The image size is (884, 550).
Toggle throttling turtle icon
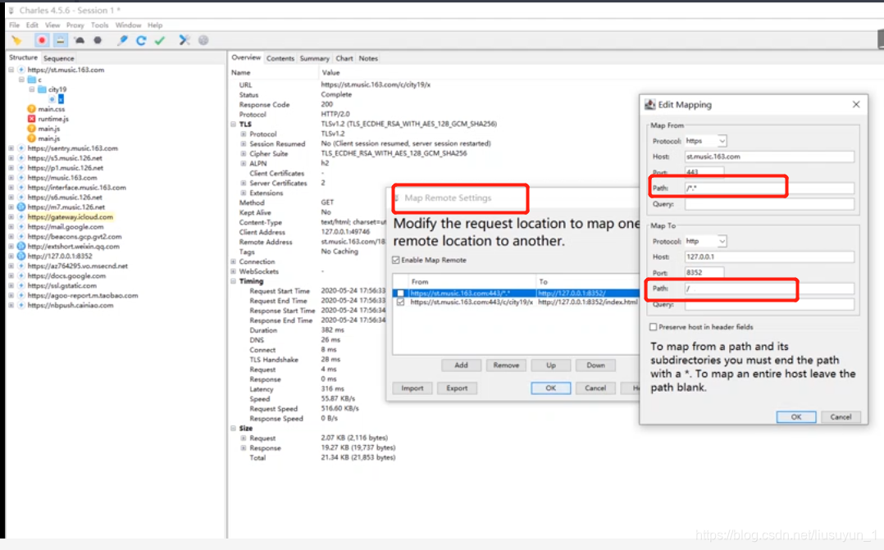click(x=80, y=40)
